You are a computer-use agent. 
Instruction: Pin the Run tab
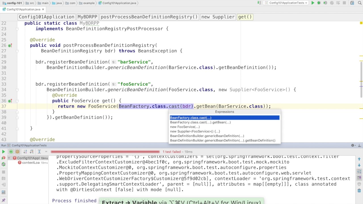point(3,200)
